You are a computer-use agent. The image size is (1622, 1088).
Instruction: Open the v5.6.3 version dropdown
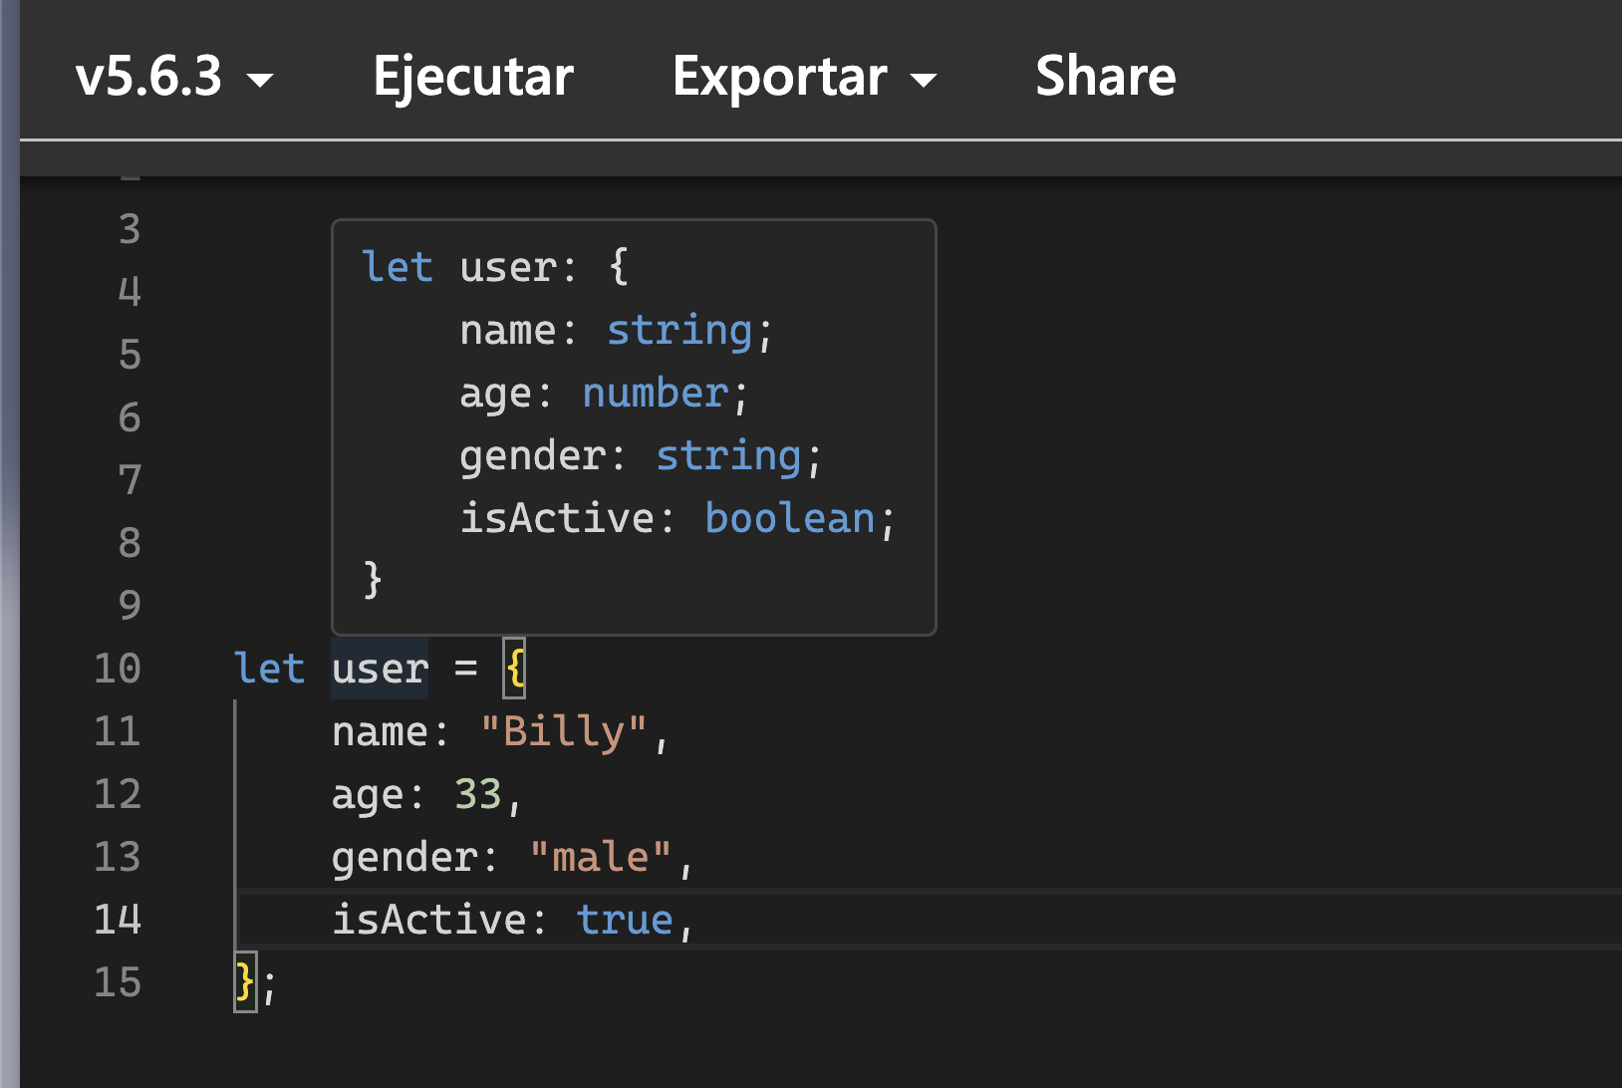click(x=174, y=76)
